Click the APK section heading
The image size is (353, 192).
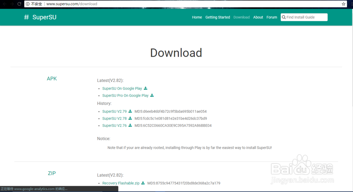(52, 79)
